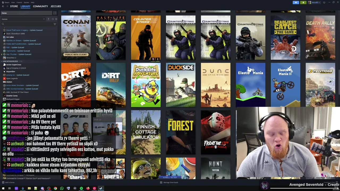Open the JECCU85 profile tab

(x=56, y=6)
